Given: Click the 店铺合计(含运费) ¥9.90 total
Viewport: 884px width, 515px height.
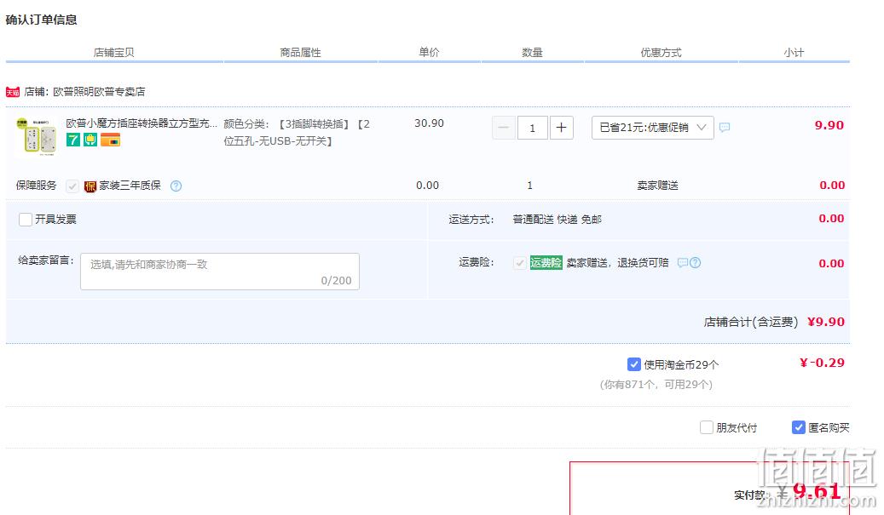Looking at the screenshot, I should click(x=774, y=322).
